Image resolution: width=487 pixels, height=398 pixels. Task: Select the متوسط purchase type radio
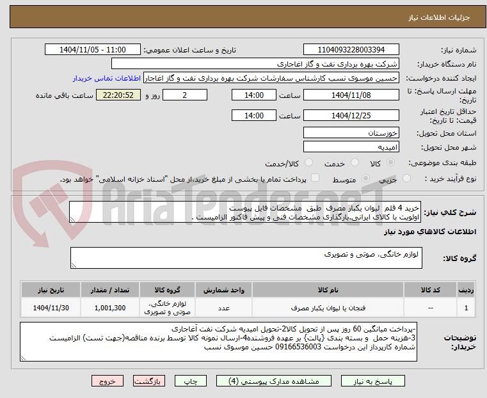365,179
